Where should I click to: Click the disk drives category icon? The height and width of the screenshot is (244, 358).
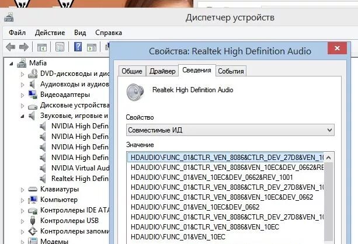click(33, 107)
